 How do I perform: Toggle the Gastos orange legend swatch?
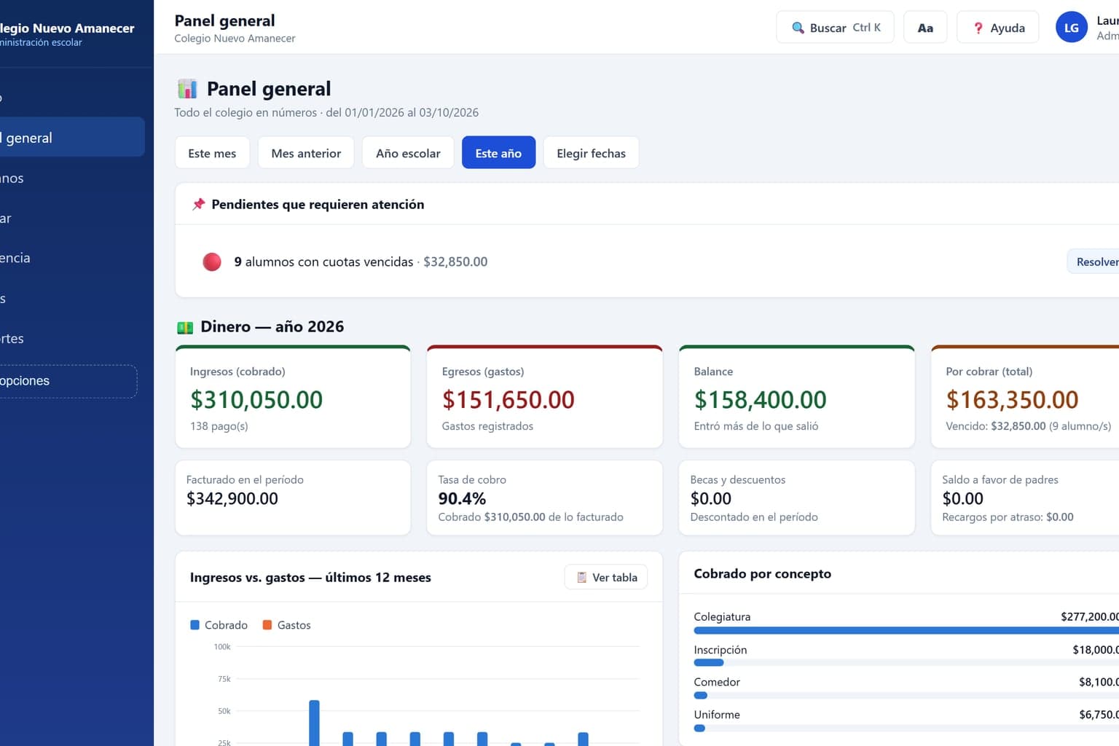(x=267, y=625)
